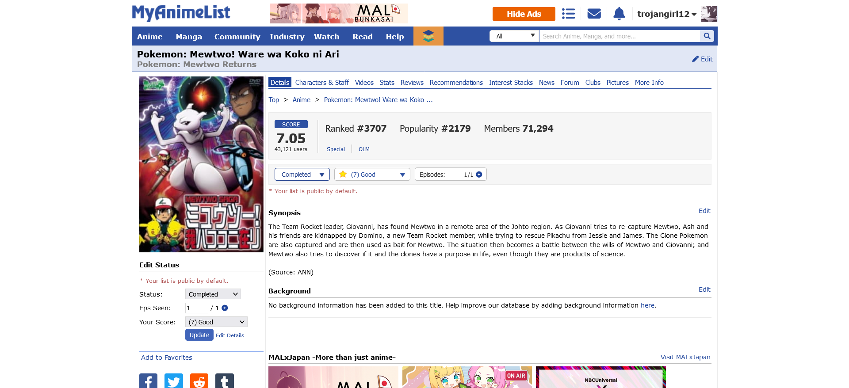Open the Anime nav menu
The image size is (849, 388).
pyautogui.click(x=150, y=37)
